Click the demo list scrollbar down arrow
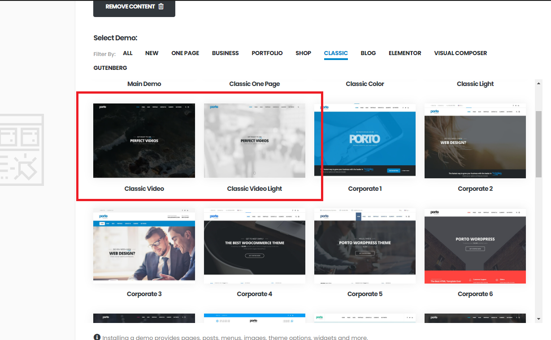Screen dimensions: 551x340 (538, 318)
